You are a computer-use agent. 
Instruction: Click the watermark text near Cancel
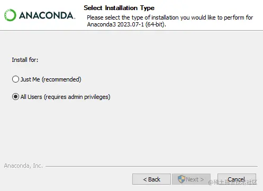click(233, 183)
